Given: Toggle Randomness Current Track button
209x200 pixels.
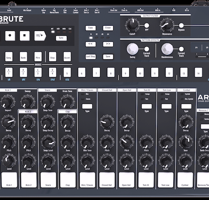Looking at the screenshot, I should [x=181, y=49].
